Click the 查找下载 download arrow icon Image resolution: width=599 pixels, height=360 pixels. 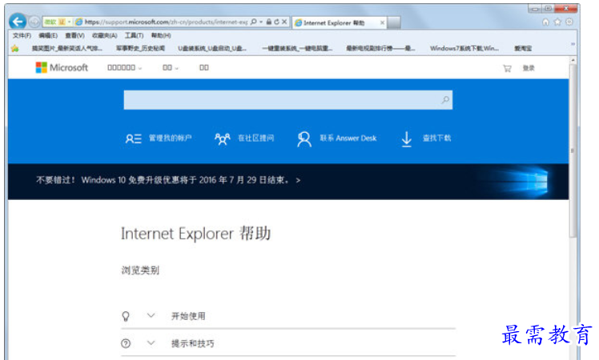pos(407,139)
